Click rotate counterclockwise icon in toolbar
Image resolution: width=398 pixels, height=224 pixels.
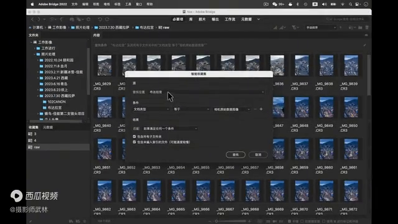point(100,19)
